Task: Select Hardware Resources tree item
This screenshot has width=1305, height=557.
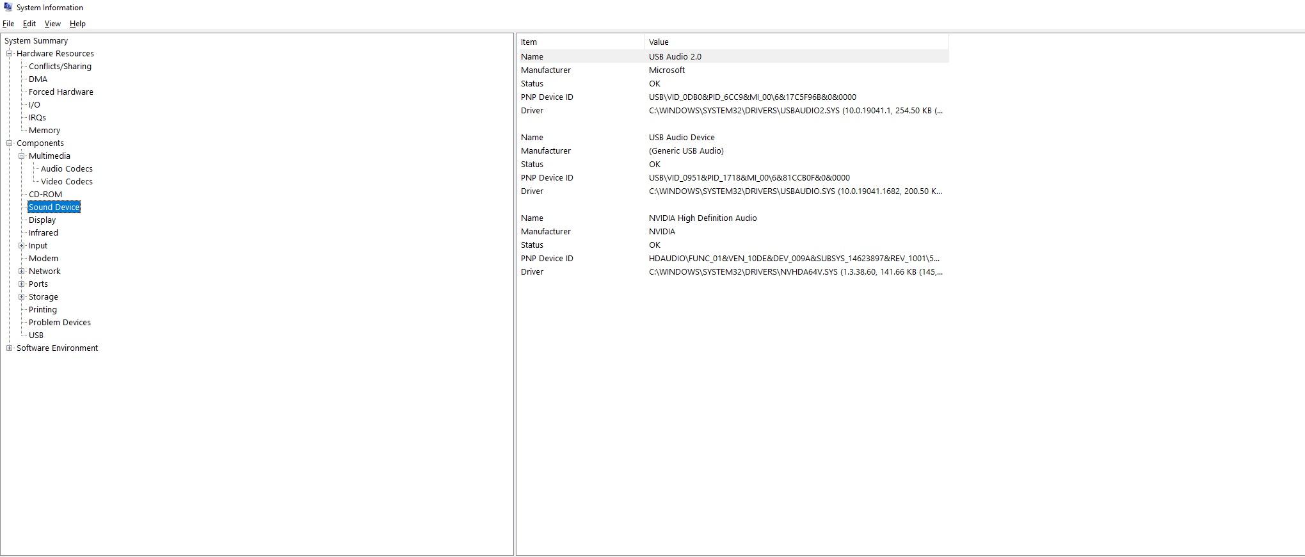Action: [x=55, y=54]
